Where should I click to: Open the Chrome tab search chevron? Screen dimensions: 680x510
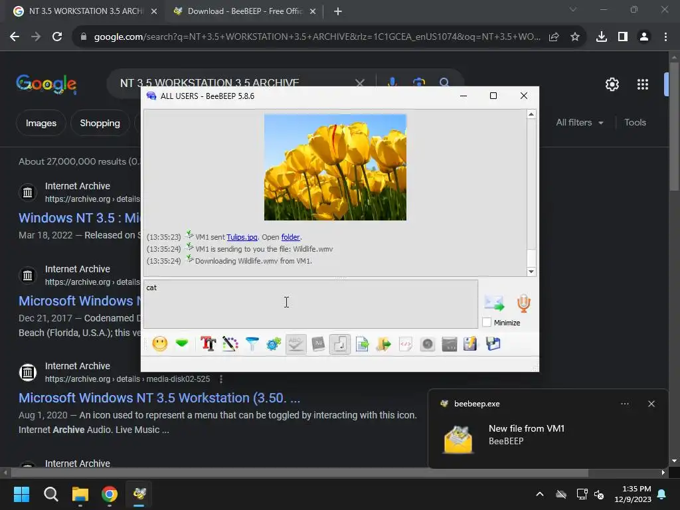(573, 9)
